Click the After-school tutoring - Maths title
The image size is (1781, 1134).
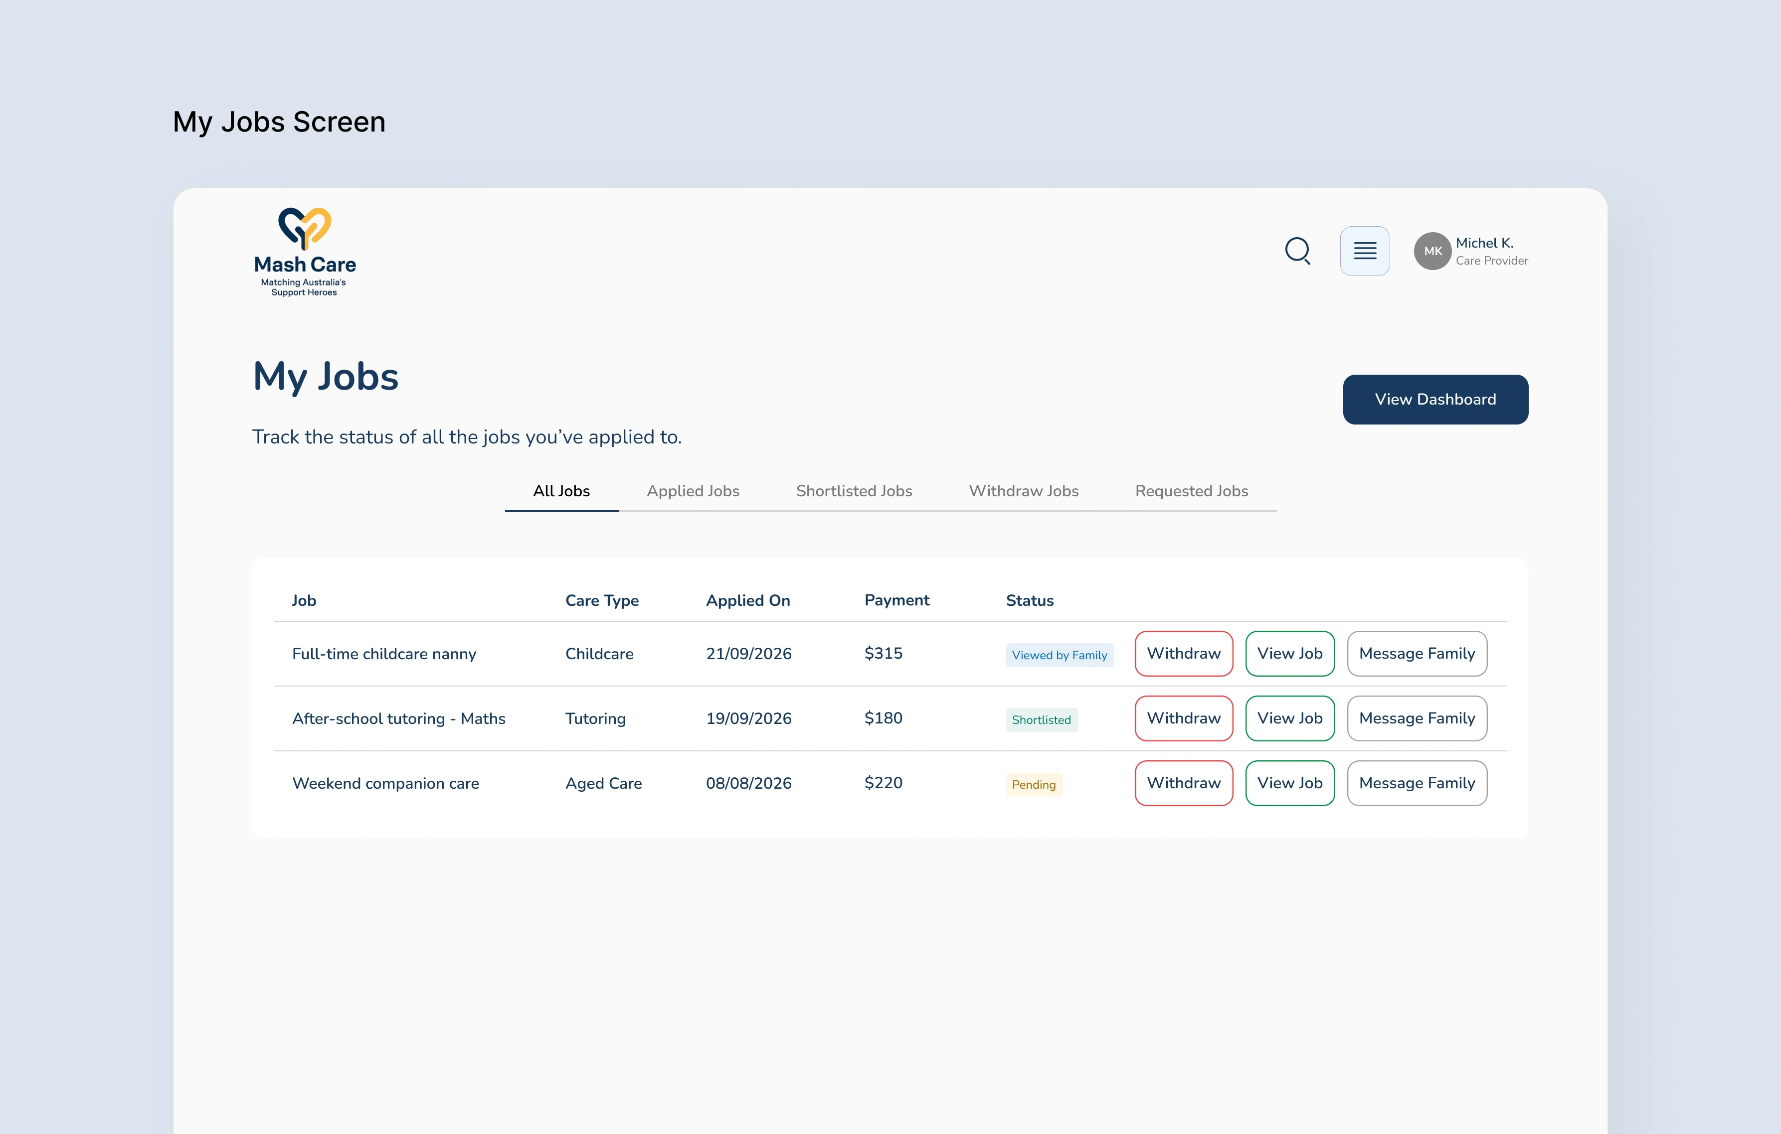pos(399,718)
